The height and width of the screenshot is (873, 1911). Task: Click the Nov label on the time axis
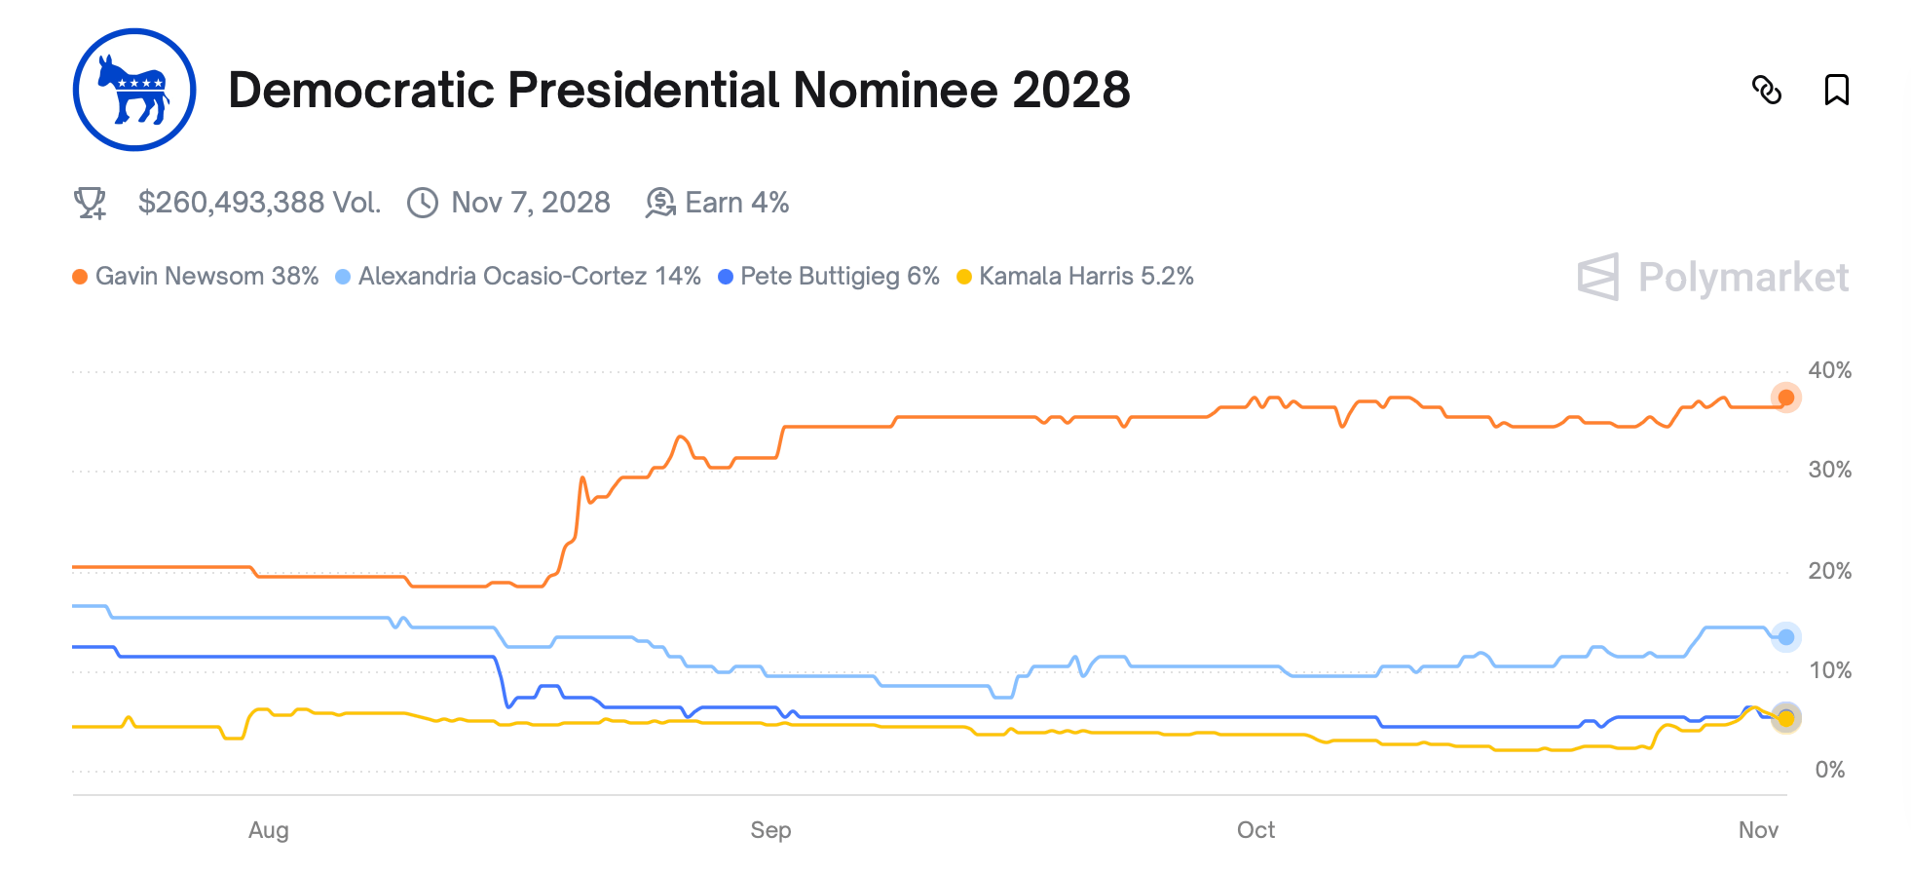[x=1761, y=830]
